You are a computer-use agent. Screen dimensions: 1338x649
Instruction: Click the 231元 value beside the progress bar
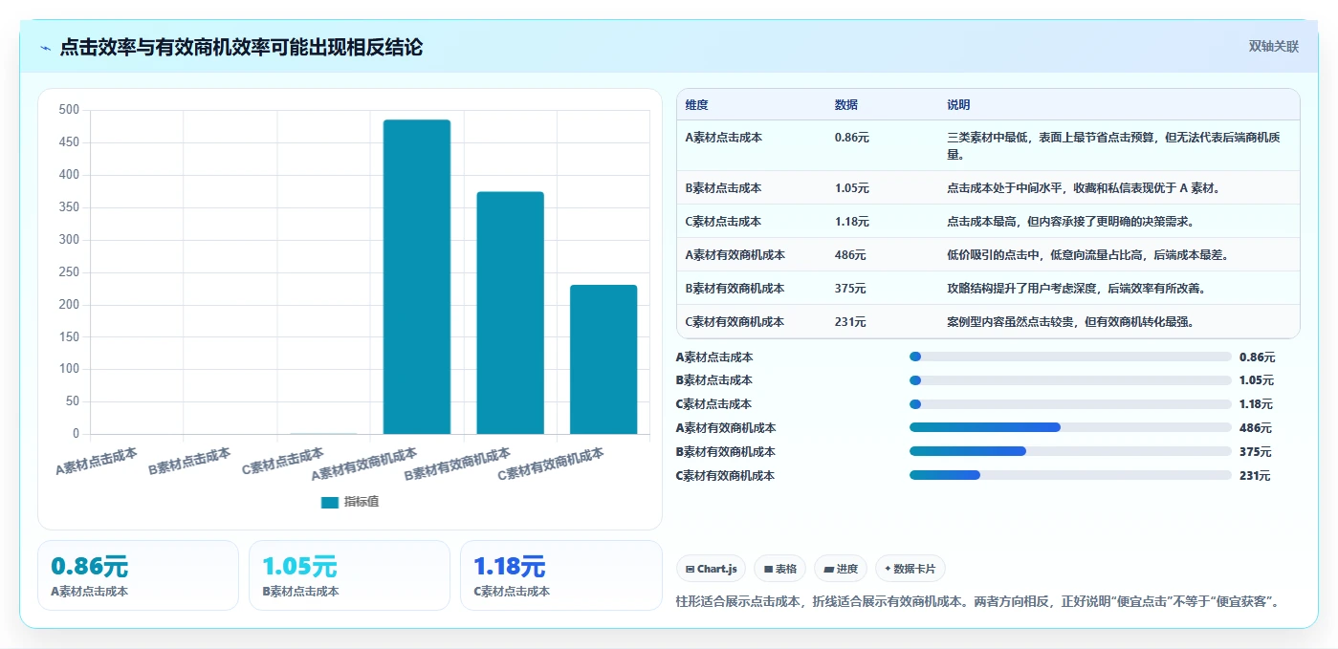click(x=1256, y=476)
